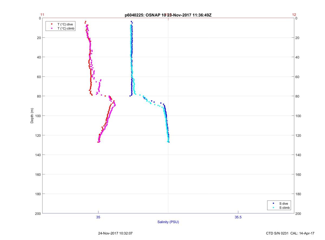Click right depth axis tick 140
325x240 pixels.
(x=298, y=155)
